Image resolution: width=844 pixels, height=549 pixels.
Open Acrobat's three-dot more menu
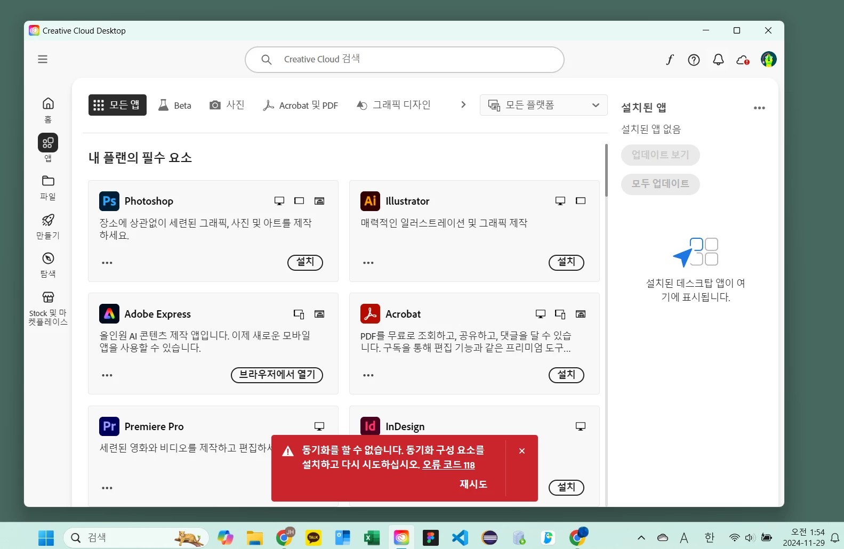click(x=368, y=375)
